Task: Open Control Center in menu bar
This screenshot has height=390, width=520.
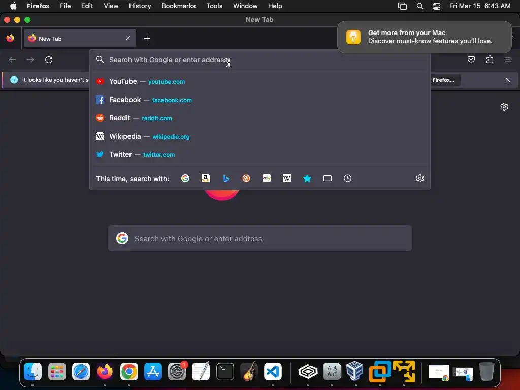Action: [x=437, y=6]
